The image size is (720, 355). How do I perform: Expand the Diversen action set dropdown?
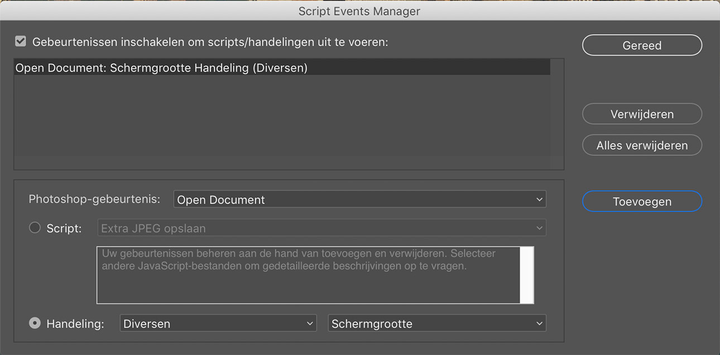tap(218, 323)
